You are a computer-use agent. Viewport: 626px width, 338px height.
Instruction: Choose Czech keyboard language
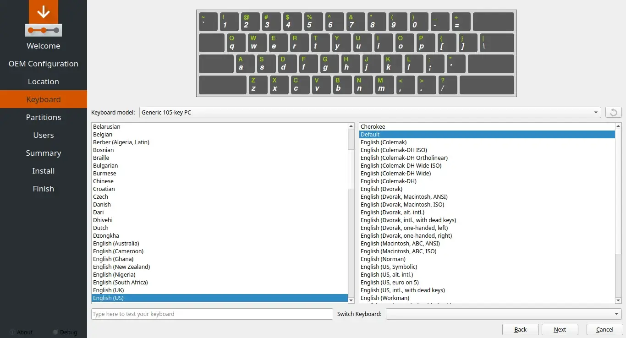[220, 196]
